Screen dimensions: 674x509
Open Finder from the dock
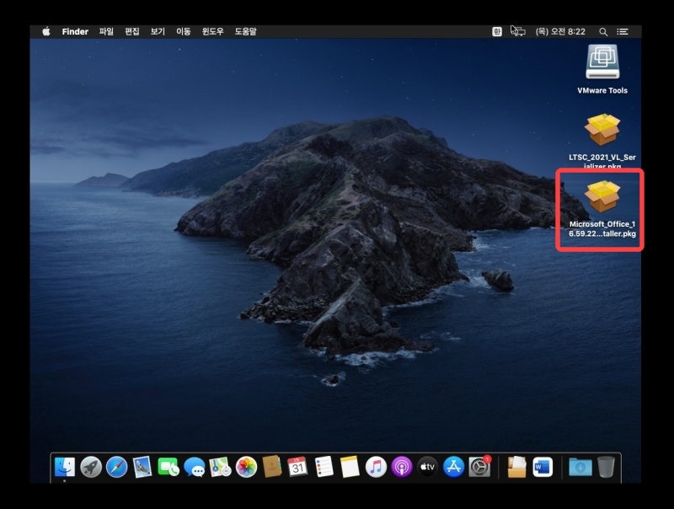click(65, 467)
